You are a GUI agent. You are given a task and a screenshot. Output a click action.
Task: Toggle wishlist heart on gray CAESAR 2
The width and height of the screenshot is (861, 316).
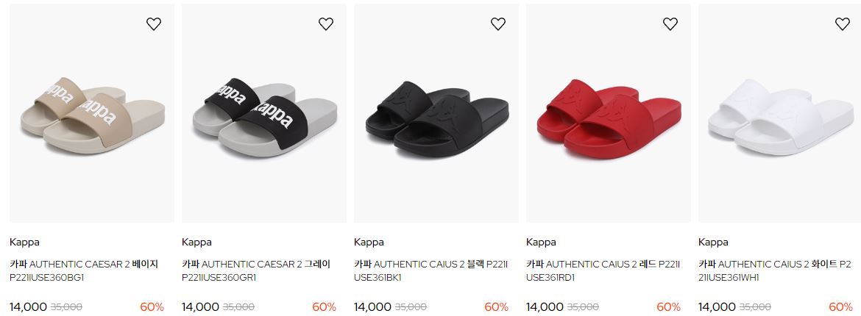coord(326,24)
